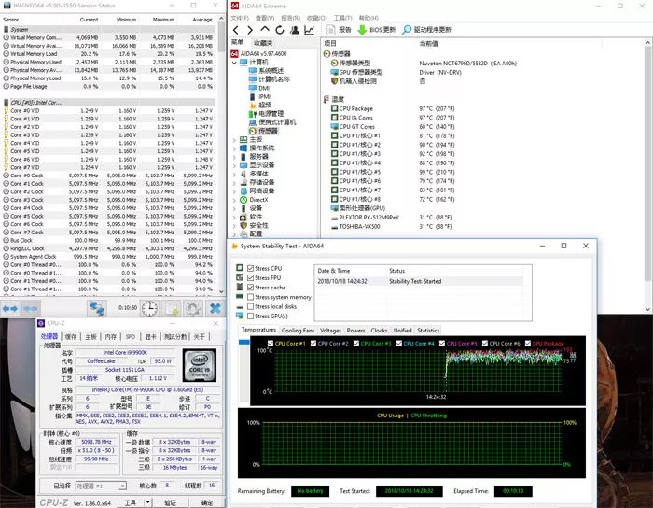Screen dimensions: 653x508
Task: Toggle Stress FPU checkbox
Action: [x=250, y=278]
